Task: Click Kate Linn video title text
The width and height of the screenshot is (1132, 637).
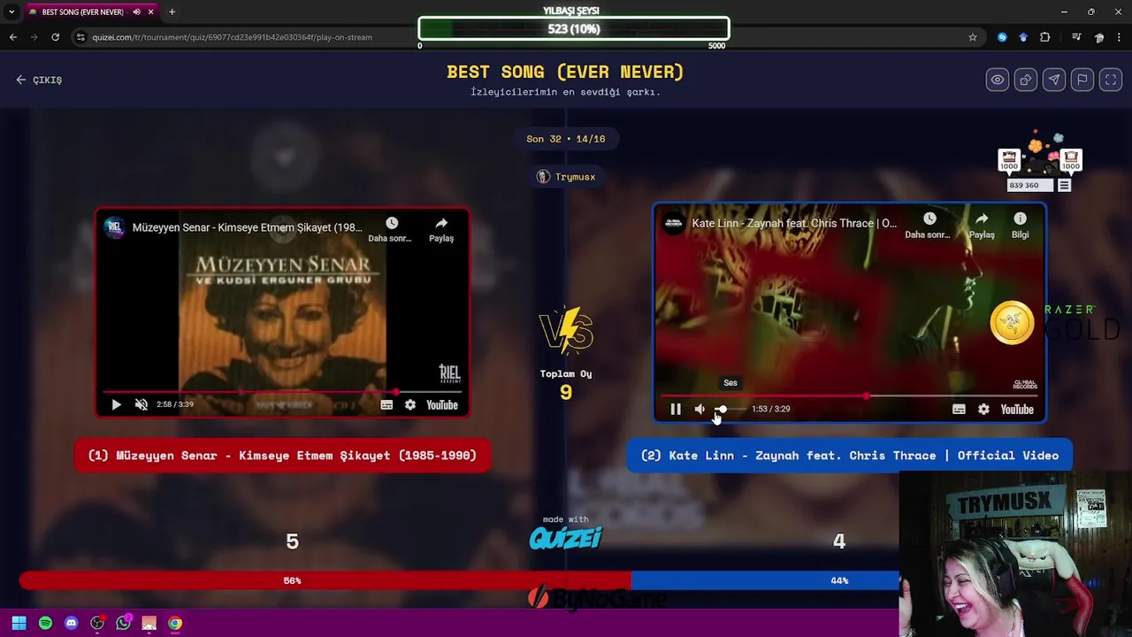Action: click(794, 223)
